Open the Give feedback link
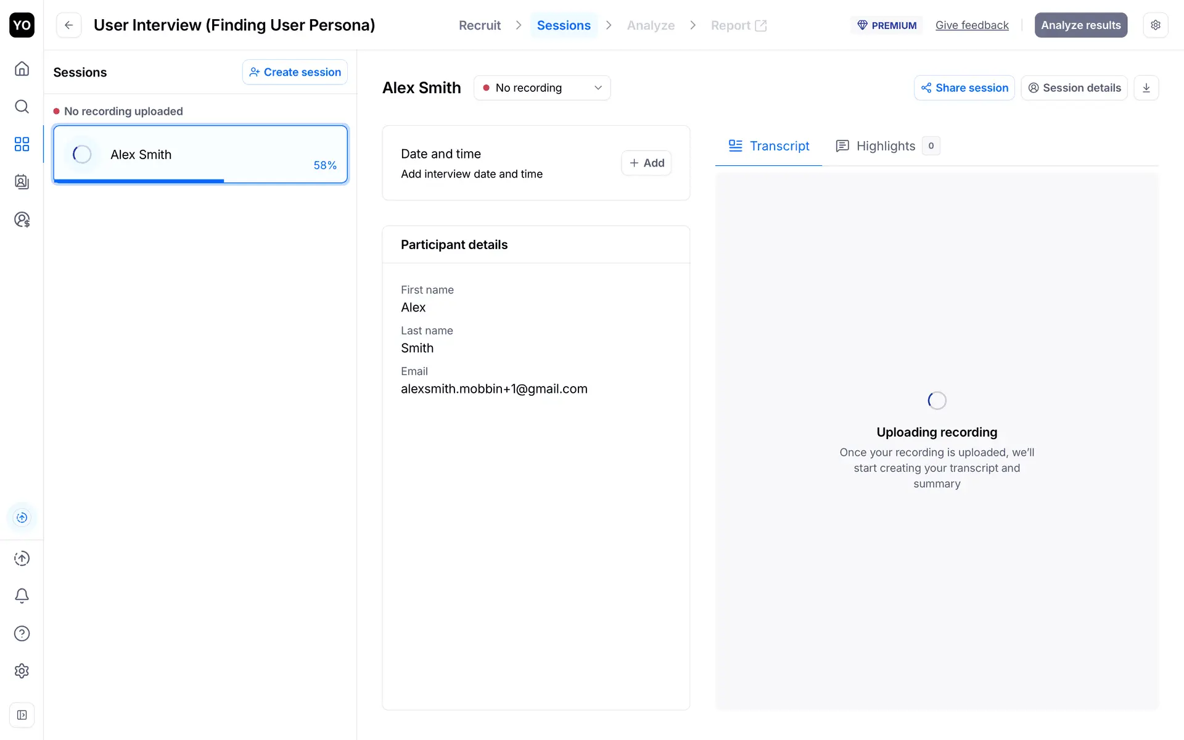 pos(971,25)
